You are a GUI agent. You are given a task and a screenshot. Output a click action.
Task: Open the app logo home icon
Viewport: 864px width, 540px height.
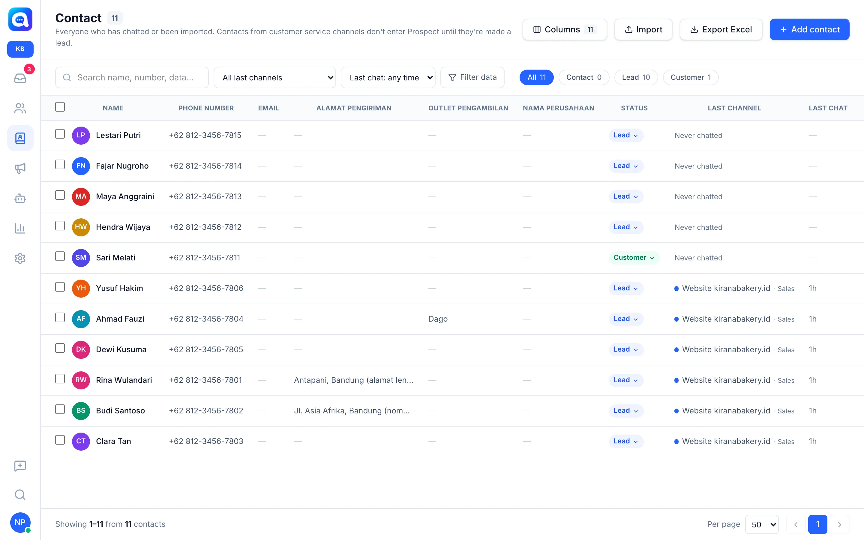pos(20,19)
